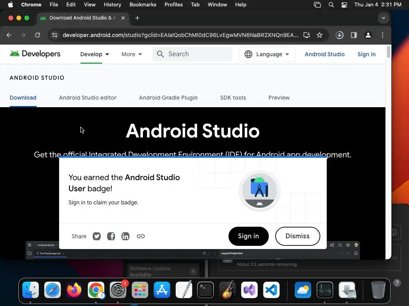Launch Firefox from the Dock
The image size is (409, 306).
74,290
